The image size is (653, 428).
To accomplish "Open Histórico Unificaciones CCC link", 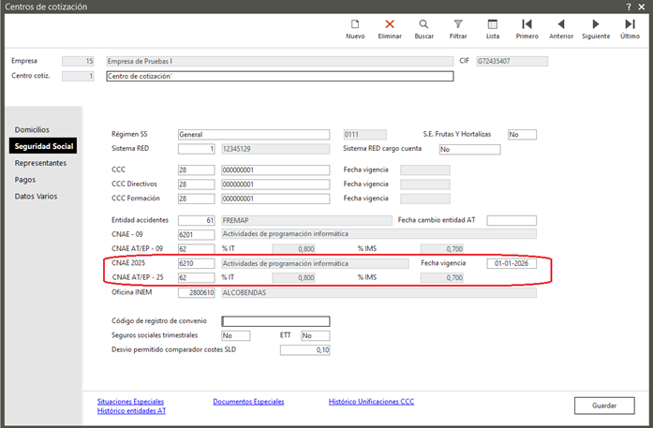I will pyautogui.click(x=372, y=401).
